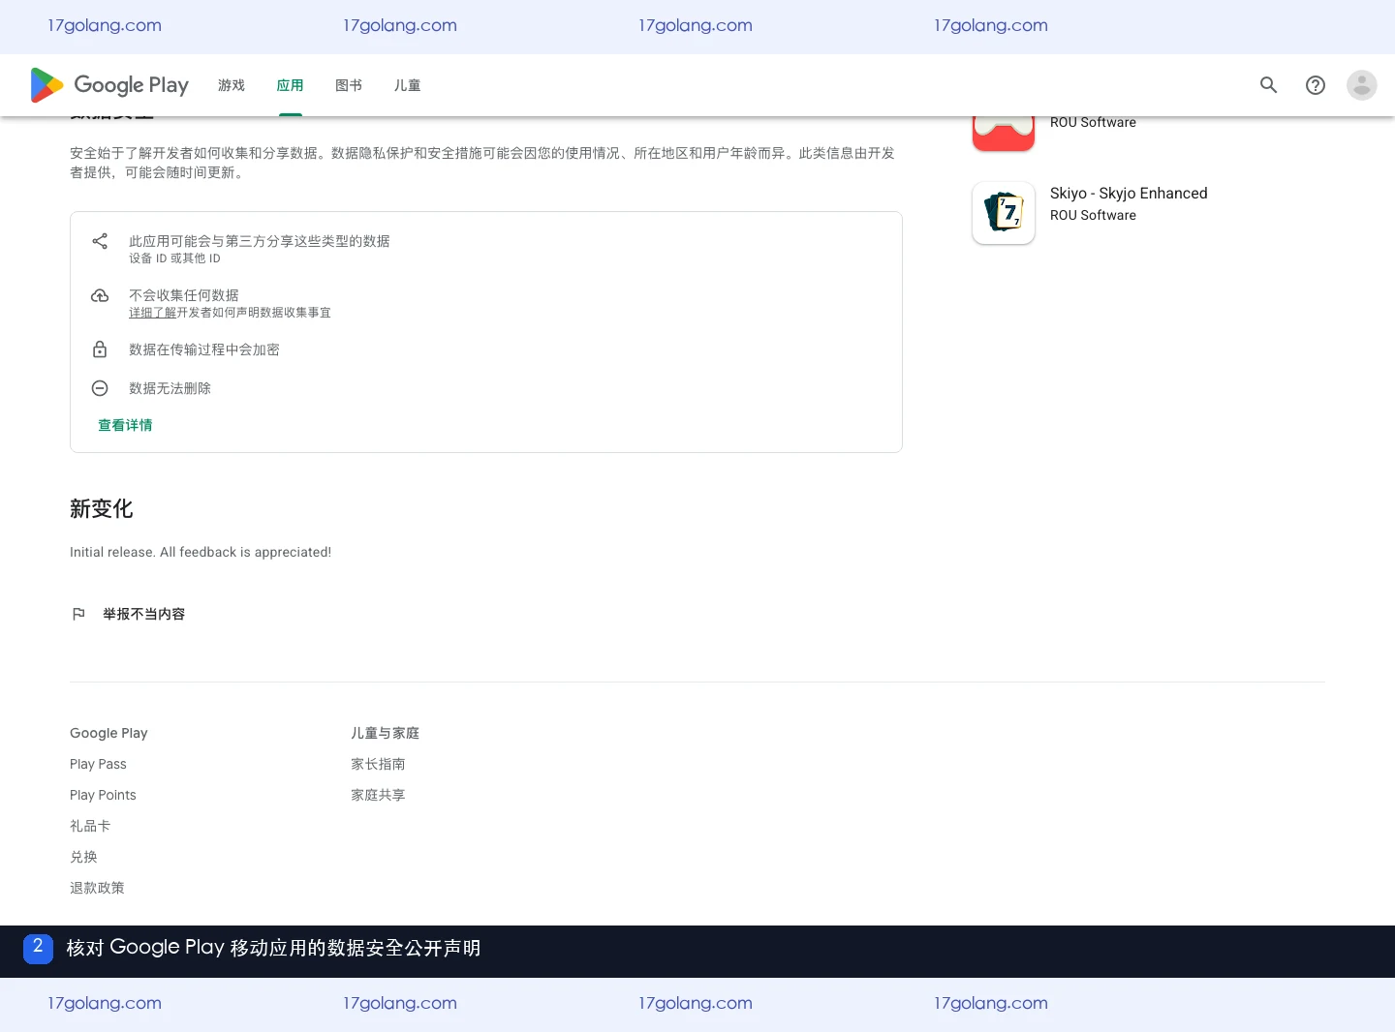Select the 应用 tab
1395x1032 pixels.
(x=290, y=85)
